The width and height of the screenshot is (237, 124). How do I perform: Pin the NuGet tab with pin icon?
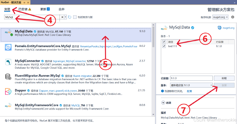25,3
